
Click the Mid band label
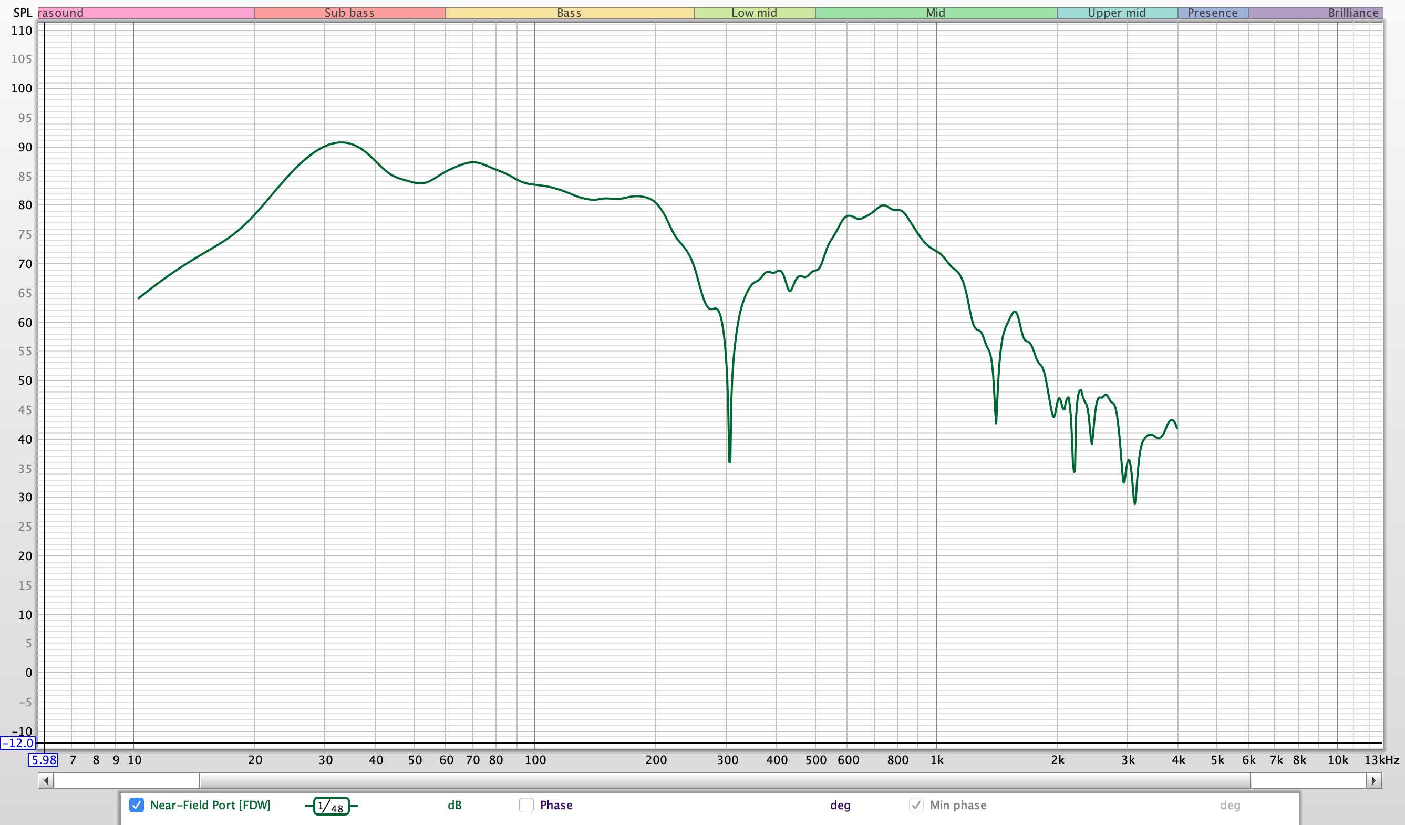[936, 13]
